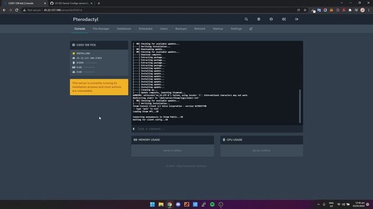Close the GitHub browser tab
This screenshot has height=209, width=373.
pos(92,3)
